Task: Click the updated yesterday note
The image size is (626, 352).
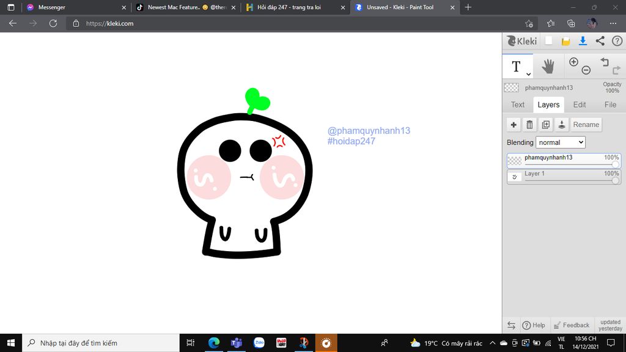Action: (x=611, y=325)
